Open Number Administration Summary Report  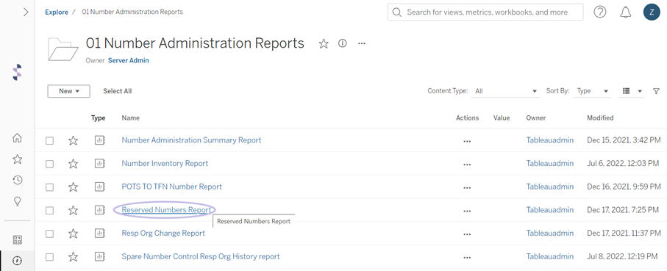click(x=191, y=140)
